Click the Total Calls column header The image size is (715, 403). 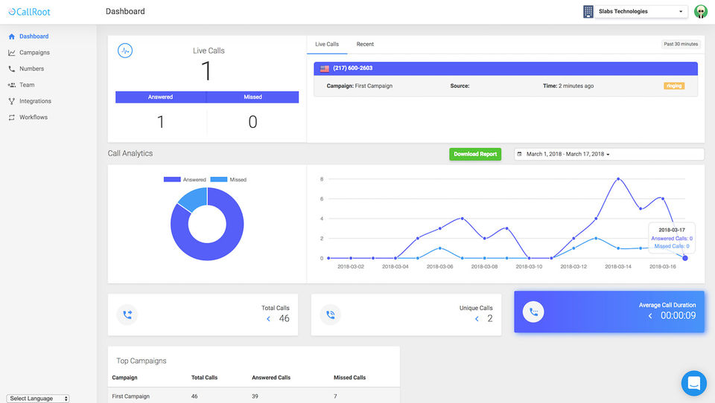pos(204,378)
